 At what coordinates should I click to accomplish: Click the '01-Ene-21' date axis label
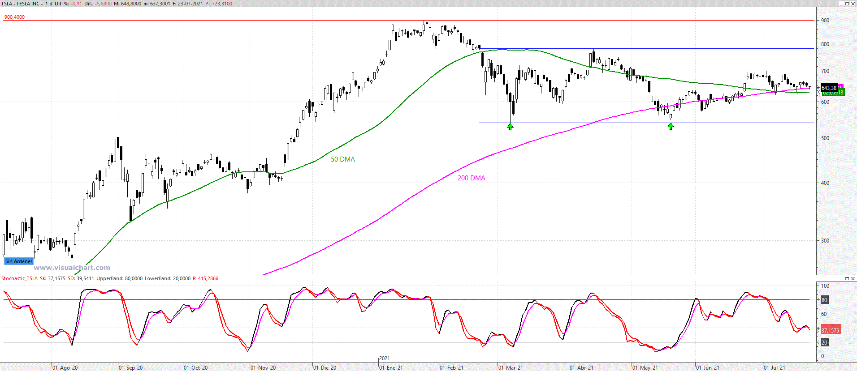(x=391, y=368)
